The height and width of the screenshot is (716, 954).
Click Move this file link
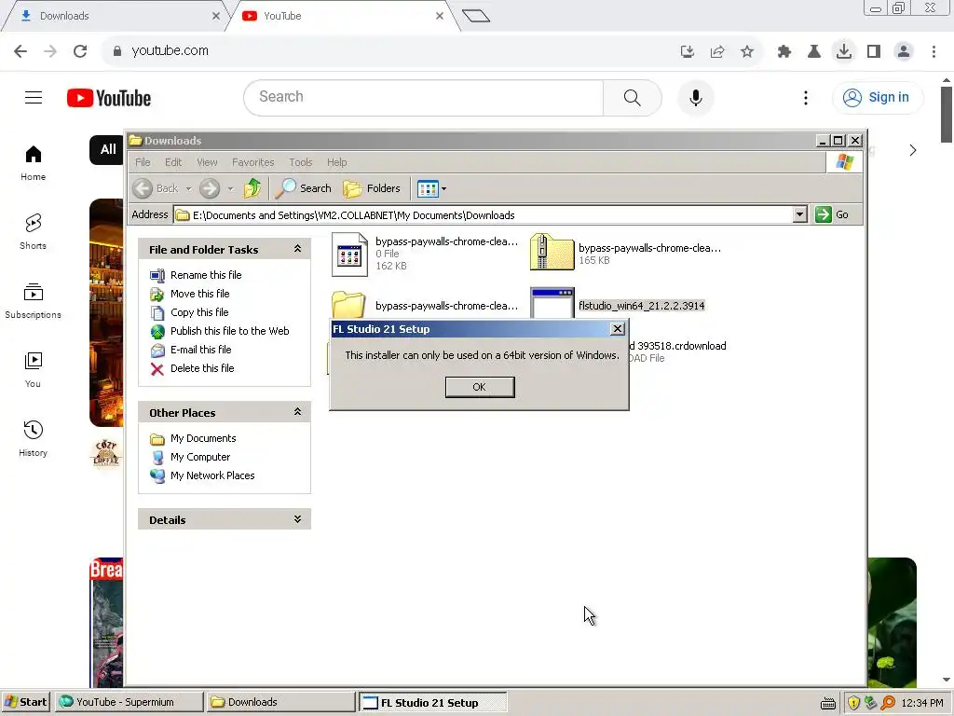pos(199,294)
